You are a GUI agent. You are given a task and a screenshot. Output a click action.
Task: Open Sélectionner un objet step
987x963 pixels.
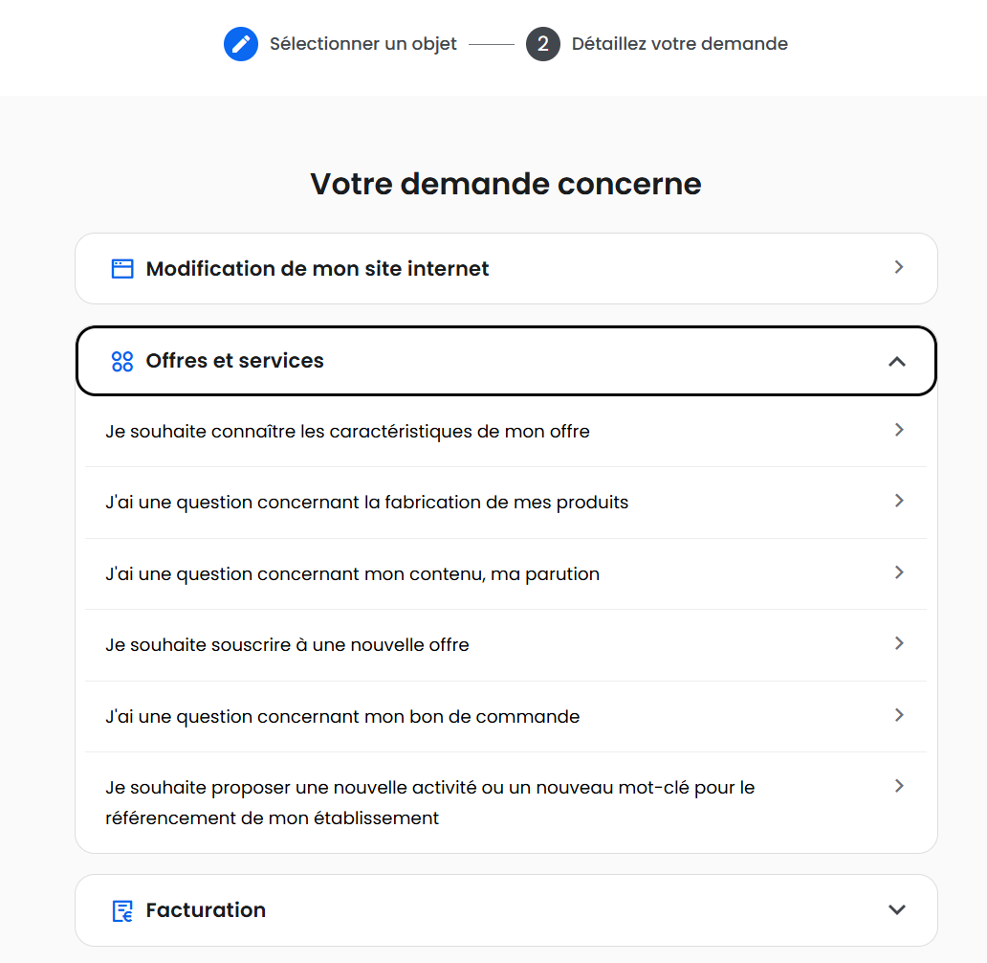click(x=362, y=44)
